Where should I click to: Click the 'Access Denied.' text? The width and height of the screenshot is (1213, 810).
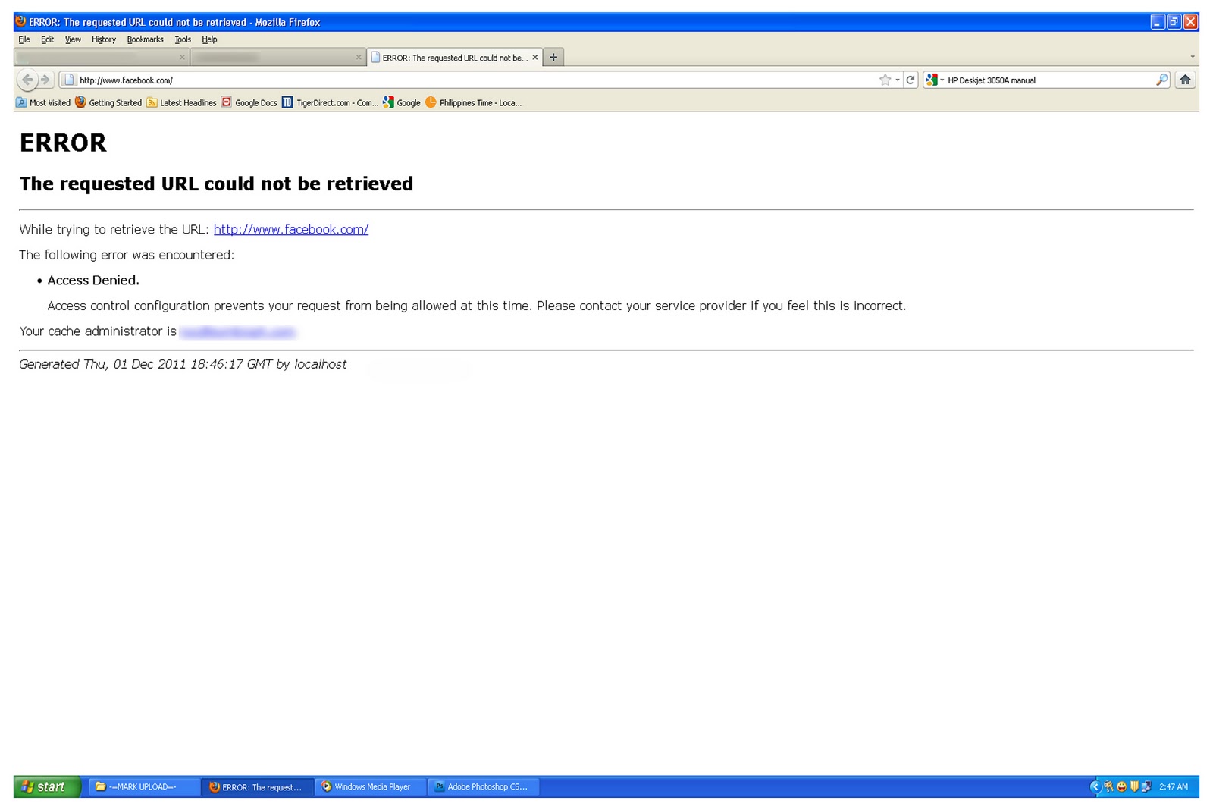click(93, 280)
